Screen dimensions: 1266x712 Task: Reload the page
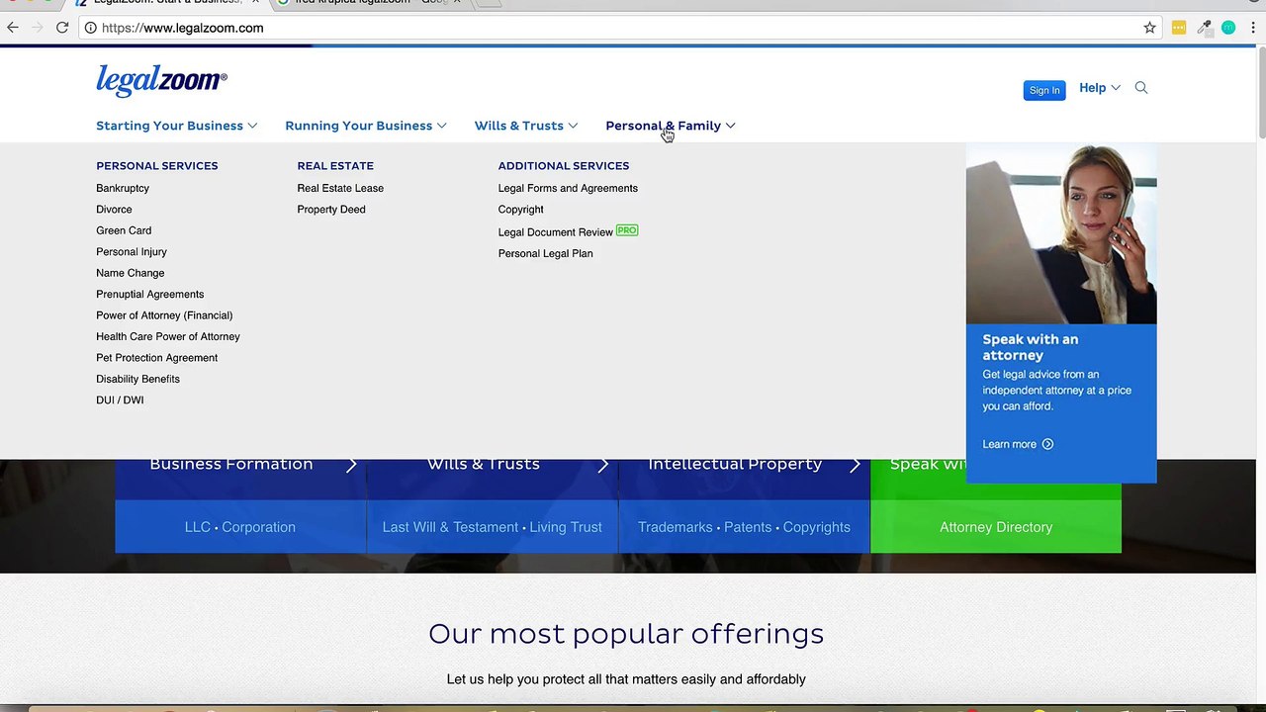pos(62,28)
